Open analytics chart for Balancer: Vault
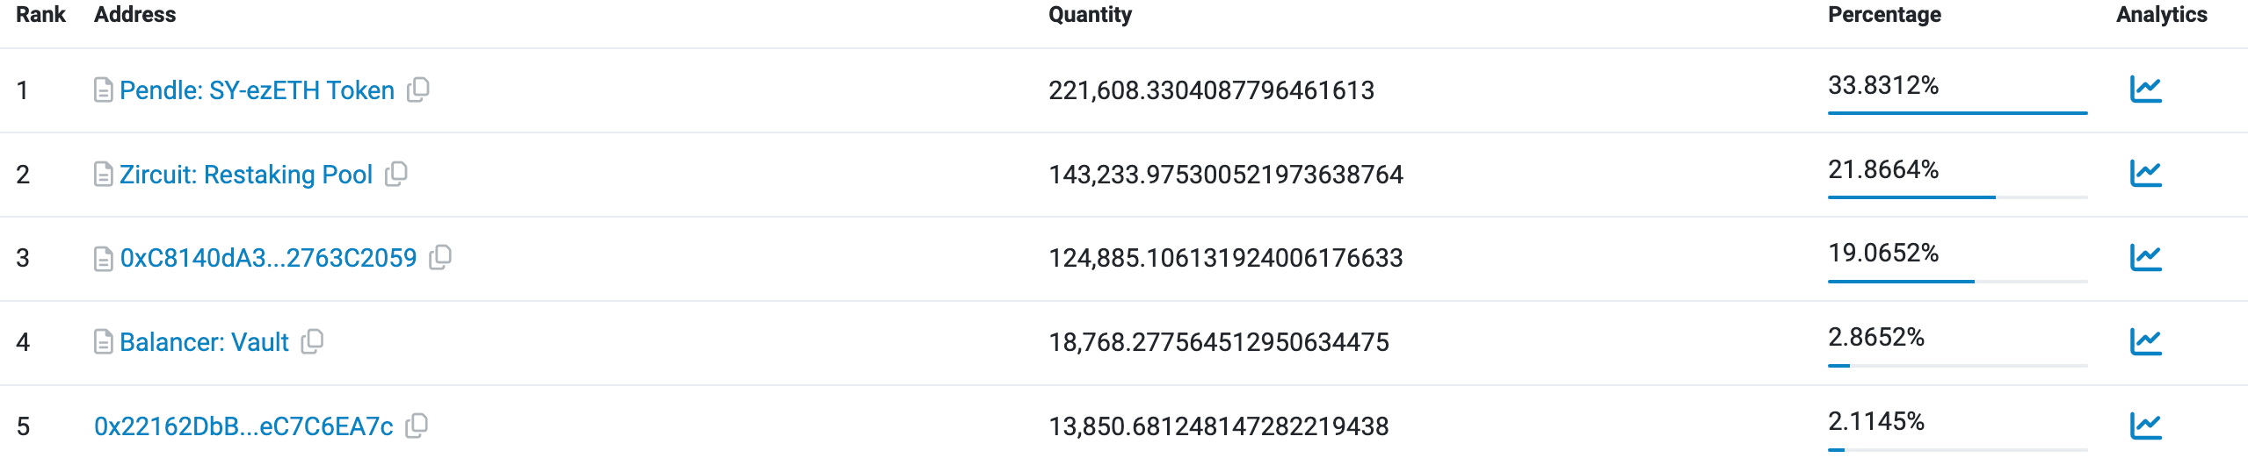 (2145, 341)
